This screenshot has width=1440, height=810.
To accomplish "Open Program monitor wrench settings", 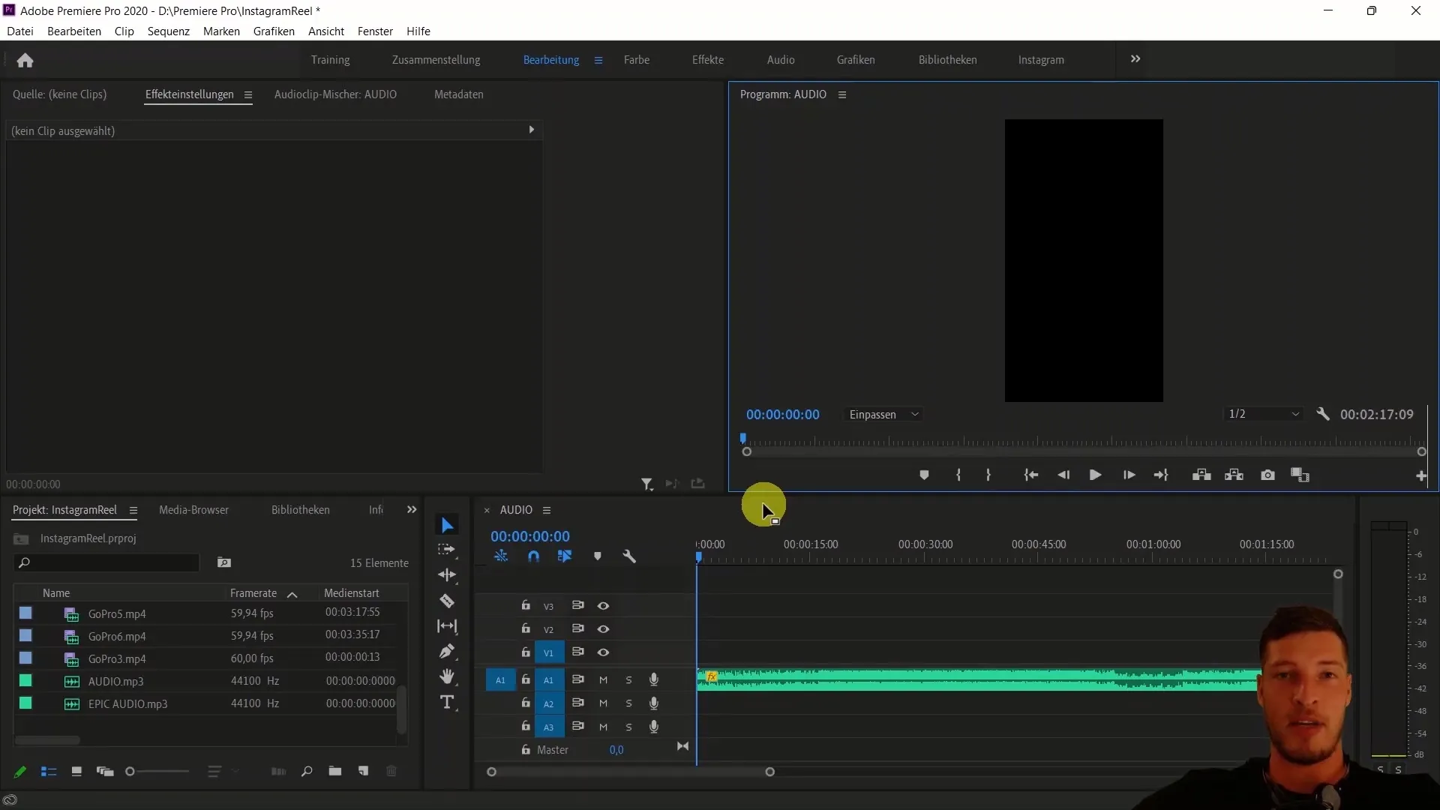I will click(1323, 414).
